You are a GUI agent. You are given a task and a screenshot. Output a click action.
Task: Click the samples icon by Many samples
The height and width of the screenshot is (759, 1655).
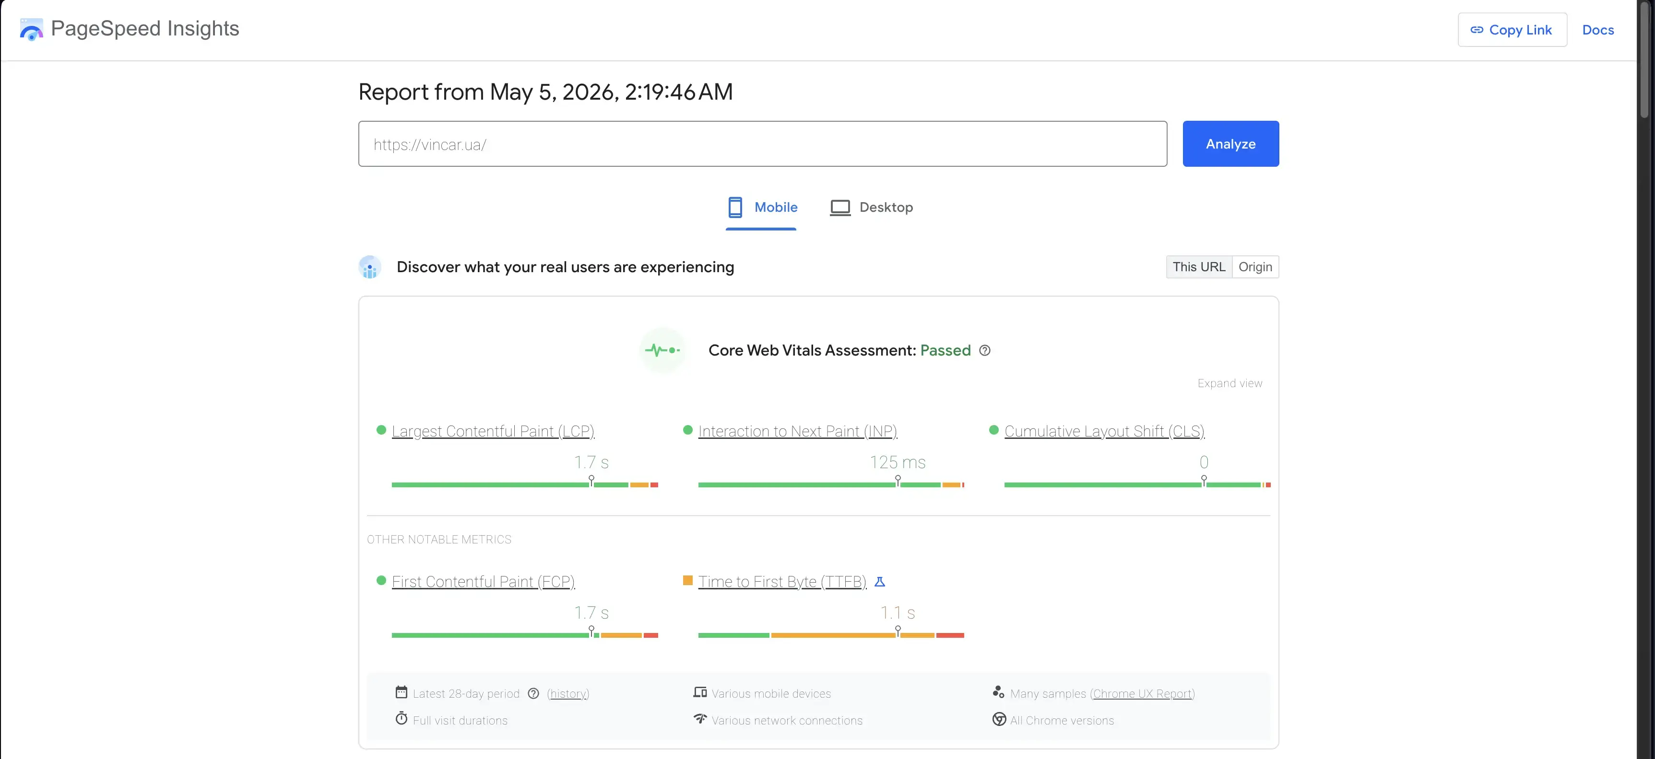point(998,691)
